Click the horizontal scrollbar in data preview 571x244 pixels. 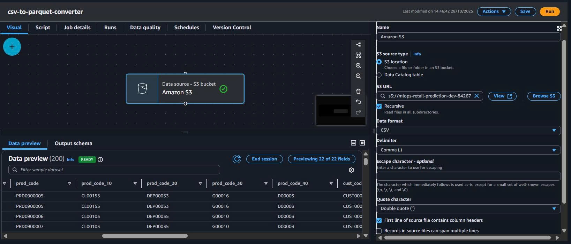click(145, 236)
